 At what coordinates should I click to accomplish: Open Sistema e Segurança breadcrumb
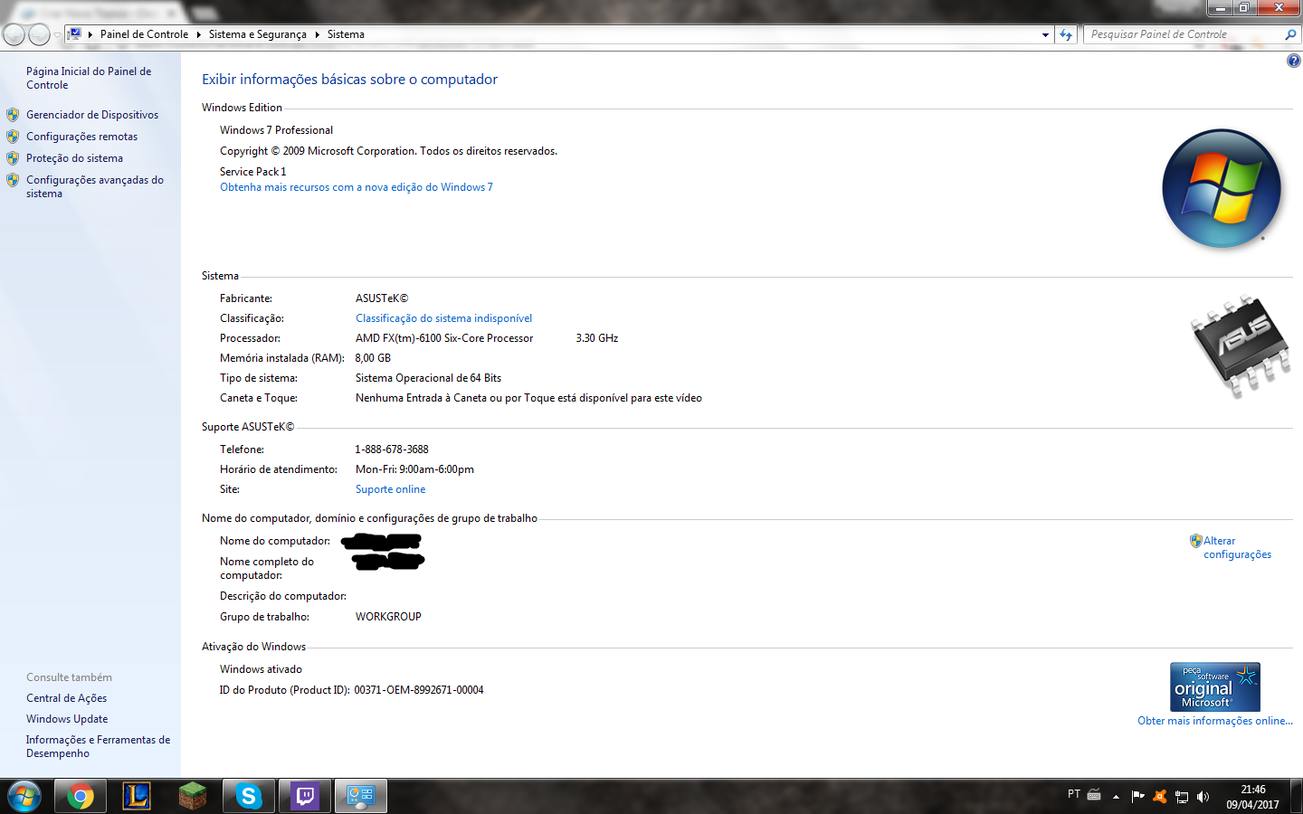(x=257, y=34)
